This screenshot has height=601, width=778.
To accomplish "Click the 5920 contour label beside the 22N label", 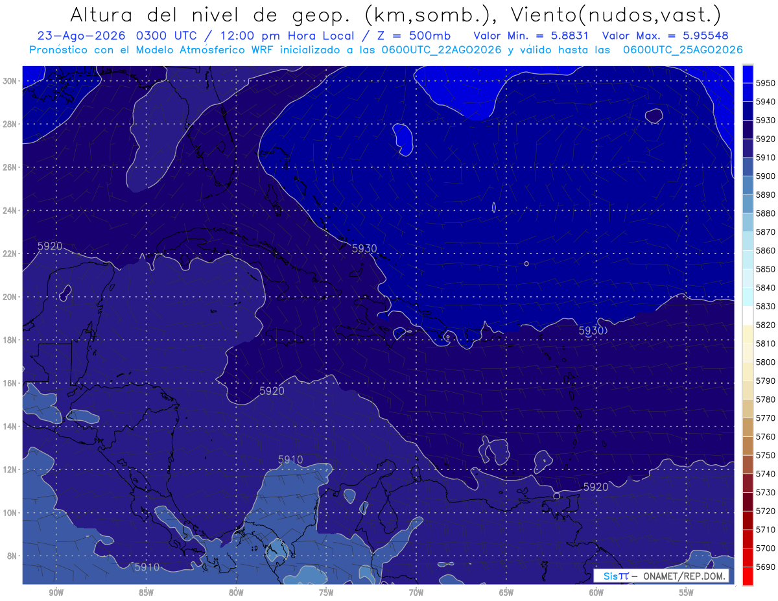I will point(50,246).
